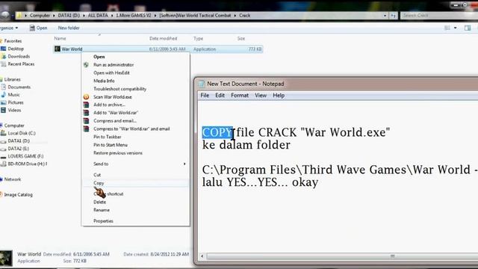Click DATA1 (D:) in the address breadcrumb
This screenshot has height=269, width=478.
click(69, 15)
